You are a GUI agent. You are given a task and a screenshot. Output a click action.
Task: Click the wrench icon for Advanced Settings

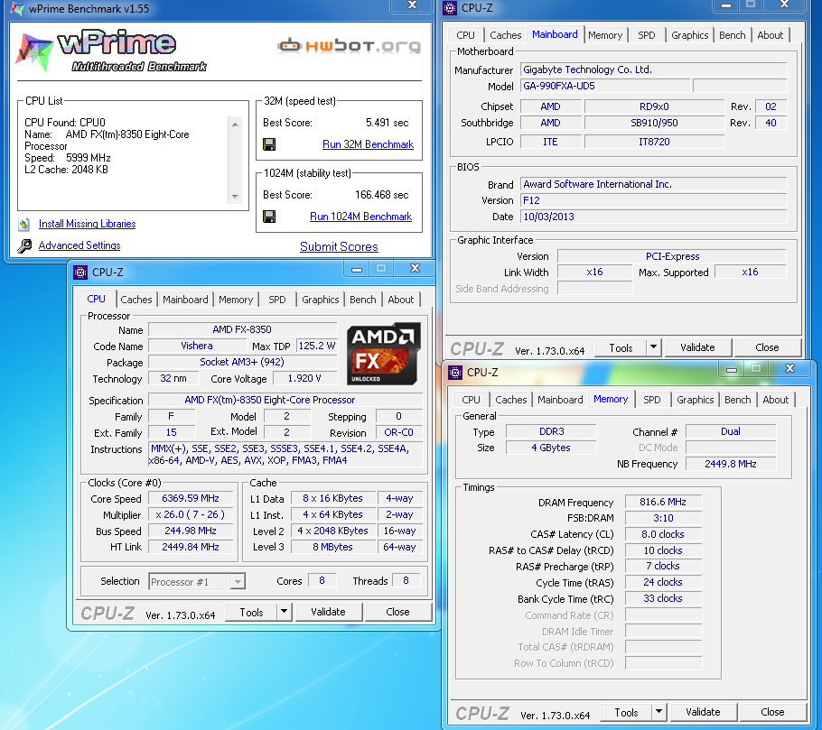point(24,245)
